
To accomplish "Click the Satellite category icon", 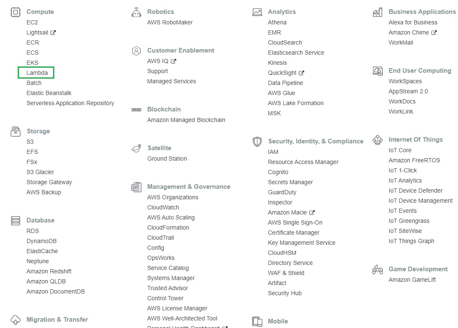I will pos(136,148).
